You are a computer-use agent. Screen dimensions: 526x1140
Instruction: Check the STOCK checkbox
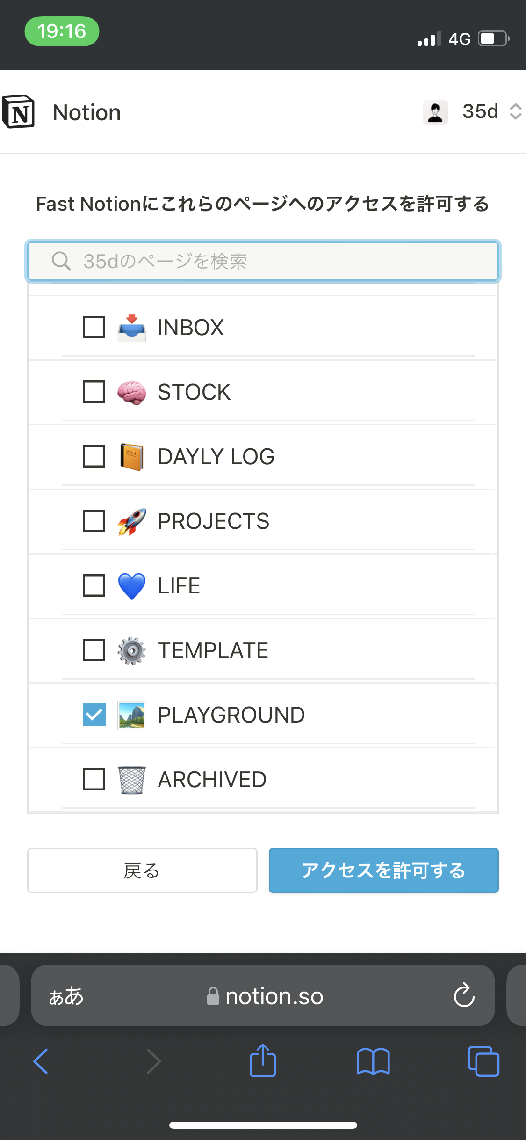click(94, 392)
